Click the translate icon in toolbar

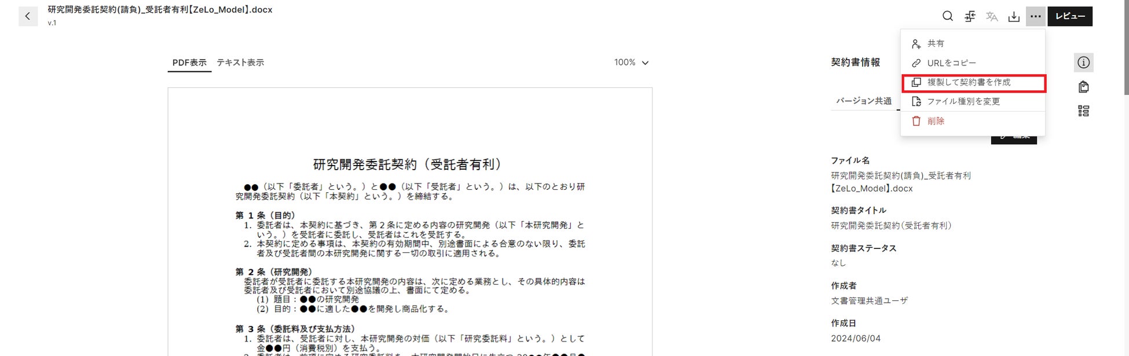click(992, 16)
